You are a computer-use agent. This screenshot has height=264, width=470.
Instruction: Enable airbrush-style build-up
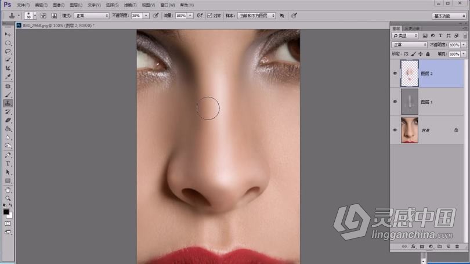[200, 16]
